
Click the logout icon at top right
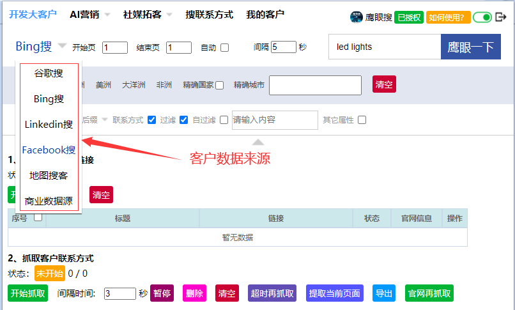(x=501, y=17)
